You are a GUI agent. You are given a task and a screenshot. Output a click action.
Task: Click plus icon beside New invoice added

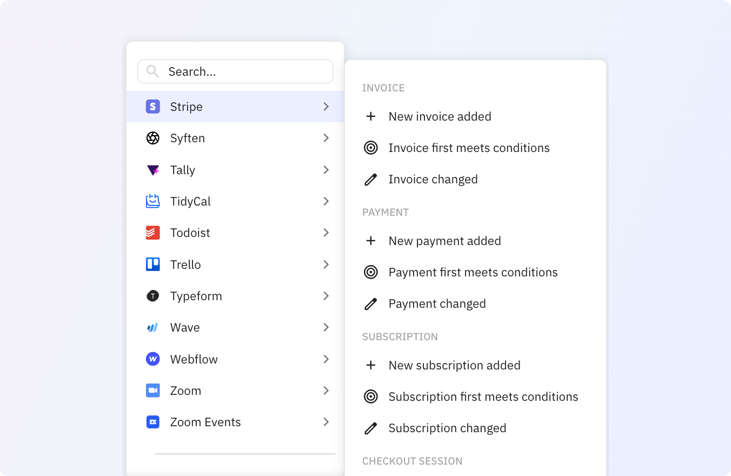(x=371, y=116)
